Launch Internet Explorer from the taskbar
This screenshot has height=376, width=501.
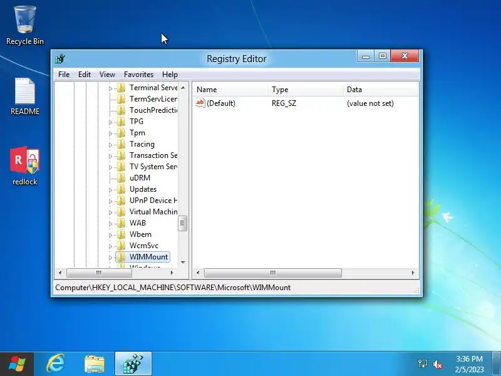[x=56, y=364]
